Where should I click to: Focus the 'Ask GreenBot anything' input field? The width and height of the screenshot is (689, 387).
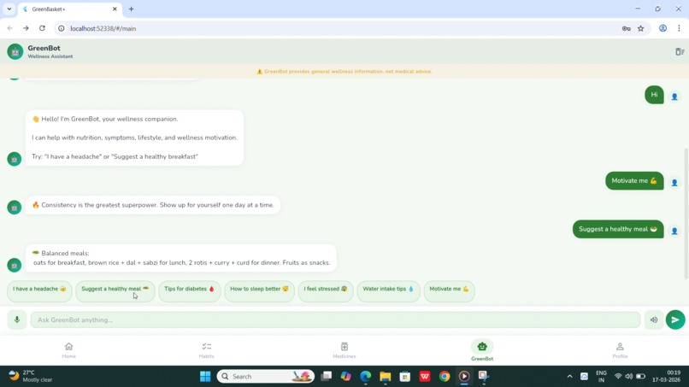[335, 320]
